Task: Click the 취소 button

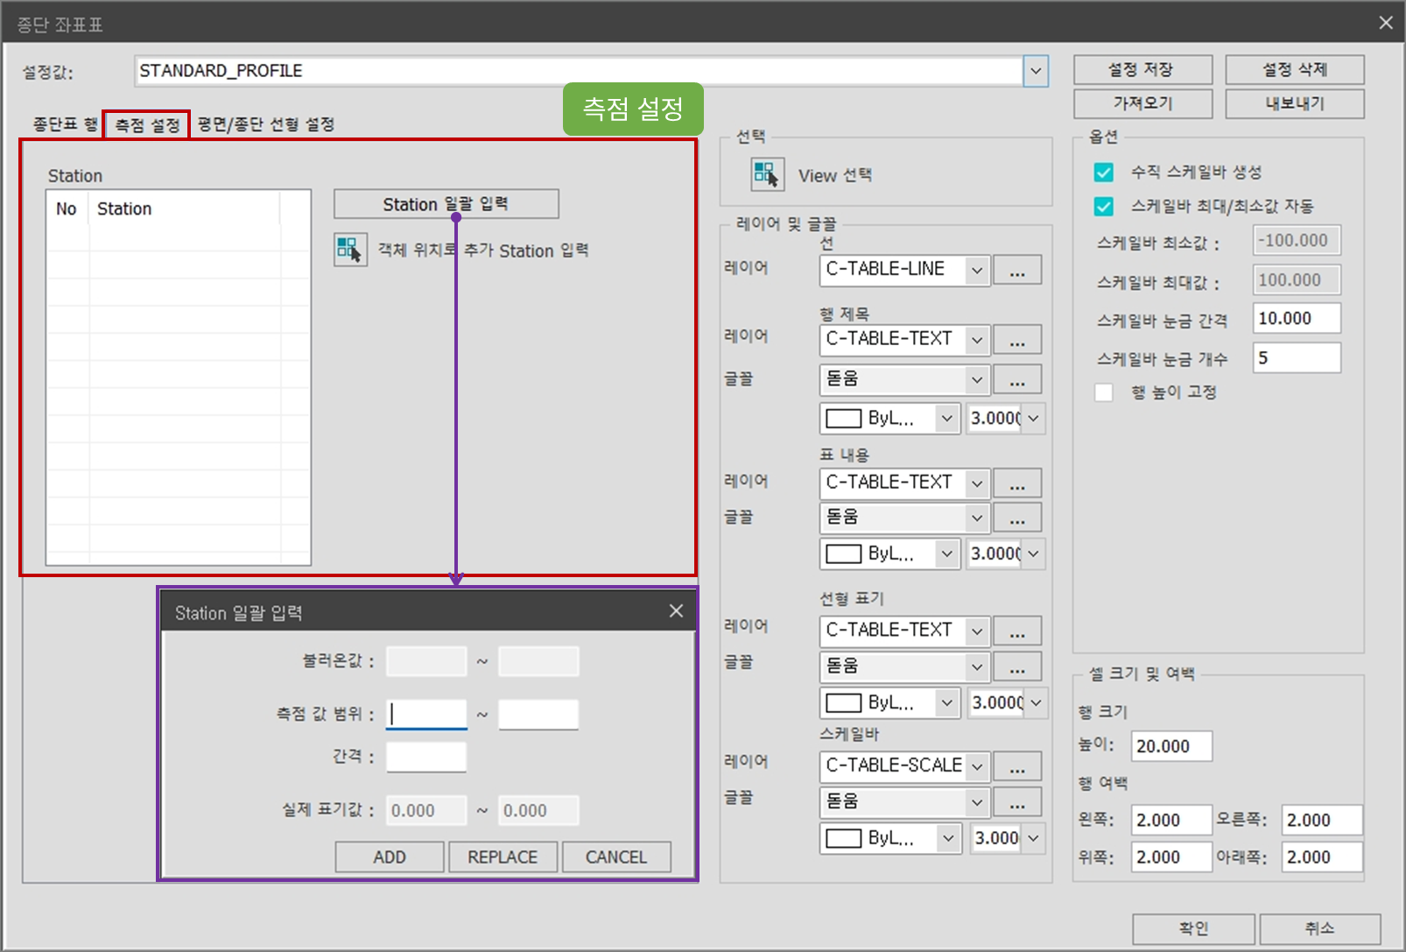Action: point(1319,928)
